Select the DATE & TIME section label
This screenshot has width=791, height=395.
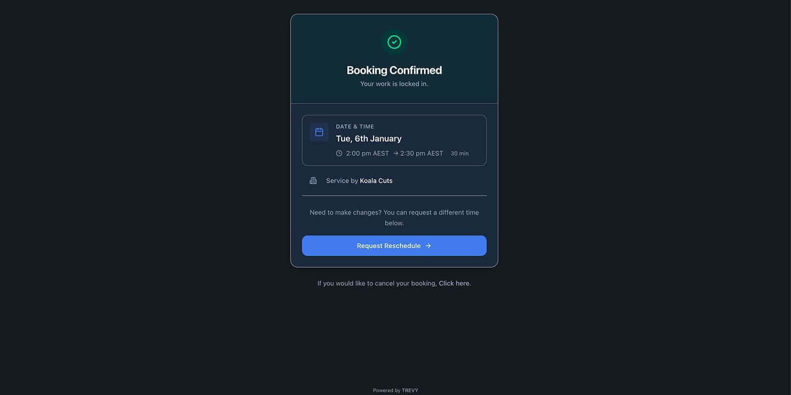[355, 126]
